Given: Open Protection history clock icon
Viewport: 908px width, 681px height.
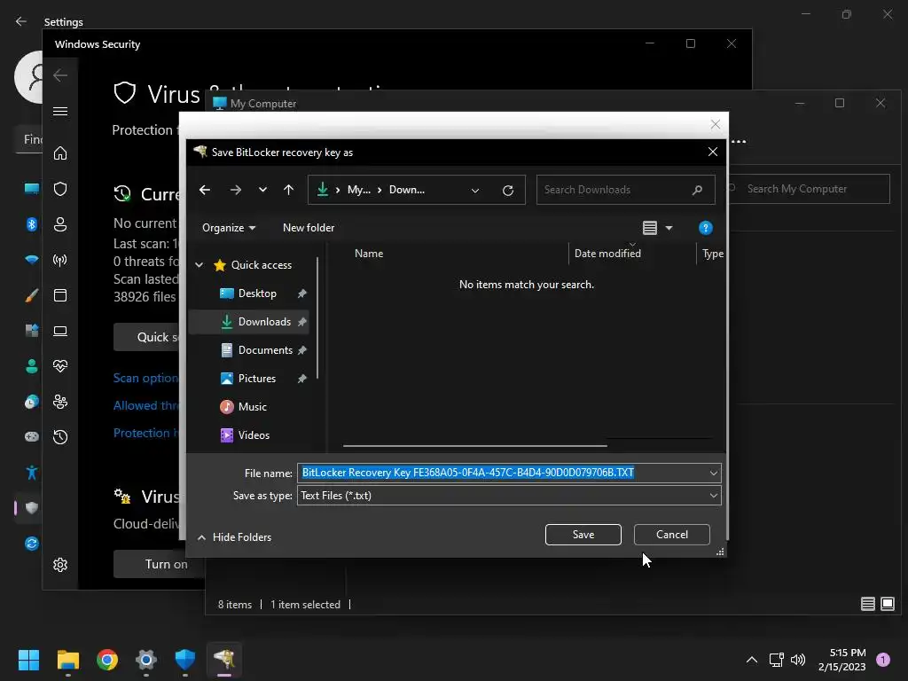Looking at the screenshot, I should 60,436.
